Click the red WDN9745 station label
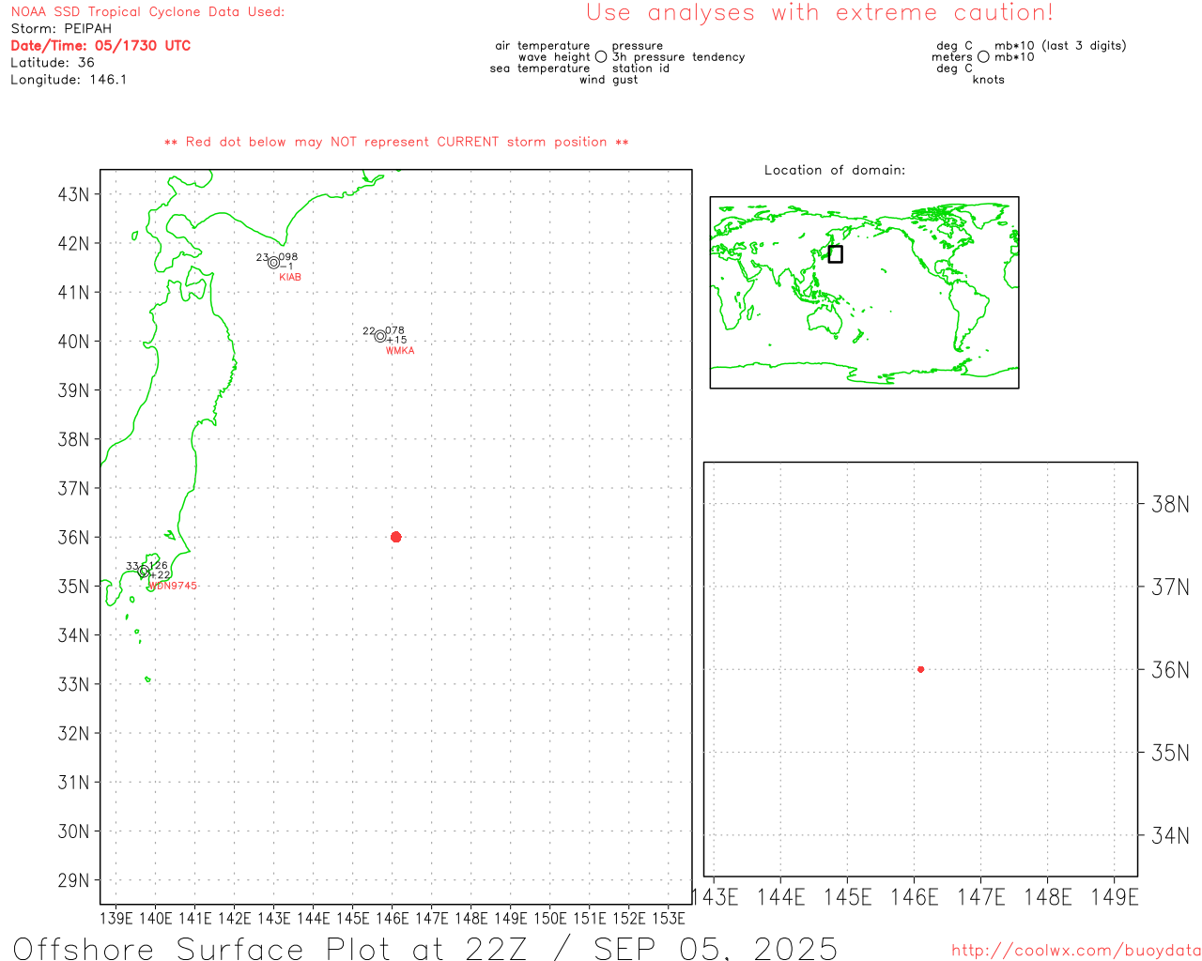The height and width of the screenshot is (961, 1202). coord(174,586)
